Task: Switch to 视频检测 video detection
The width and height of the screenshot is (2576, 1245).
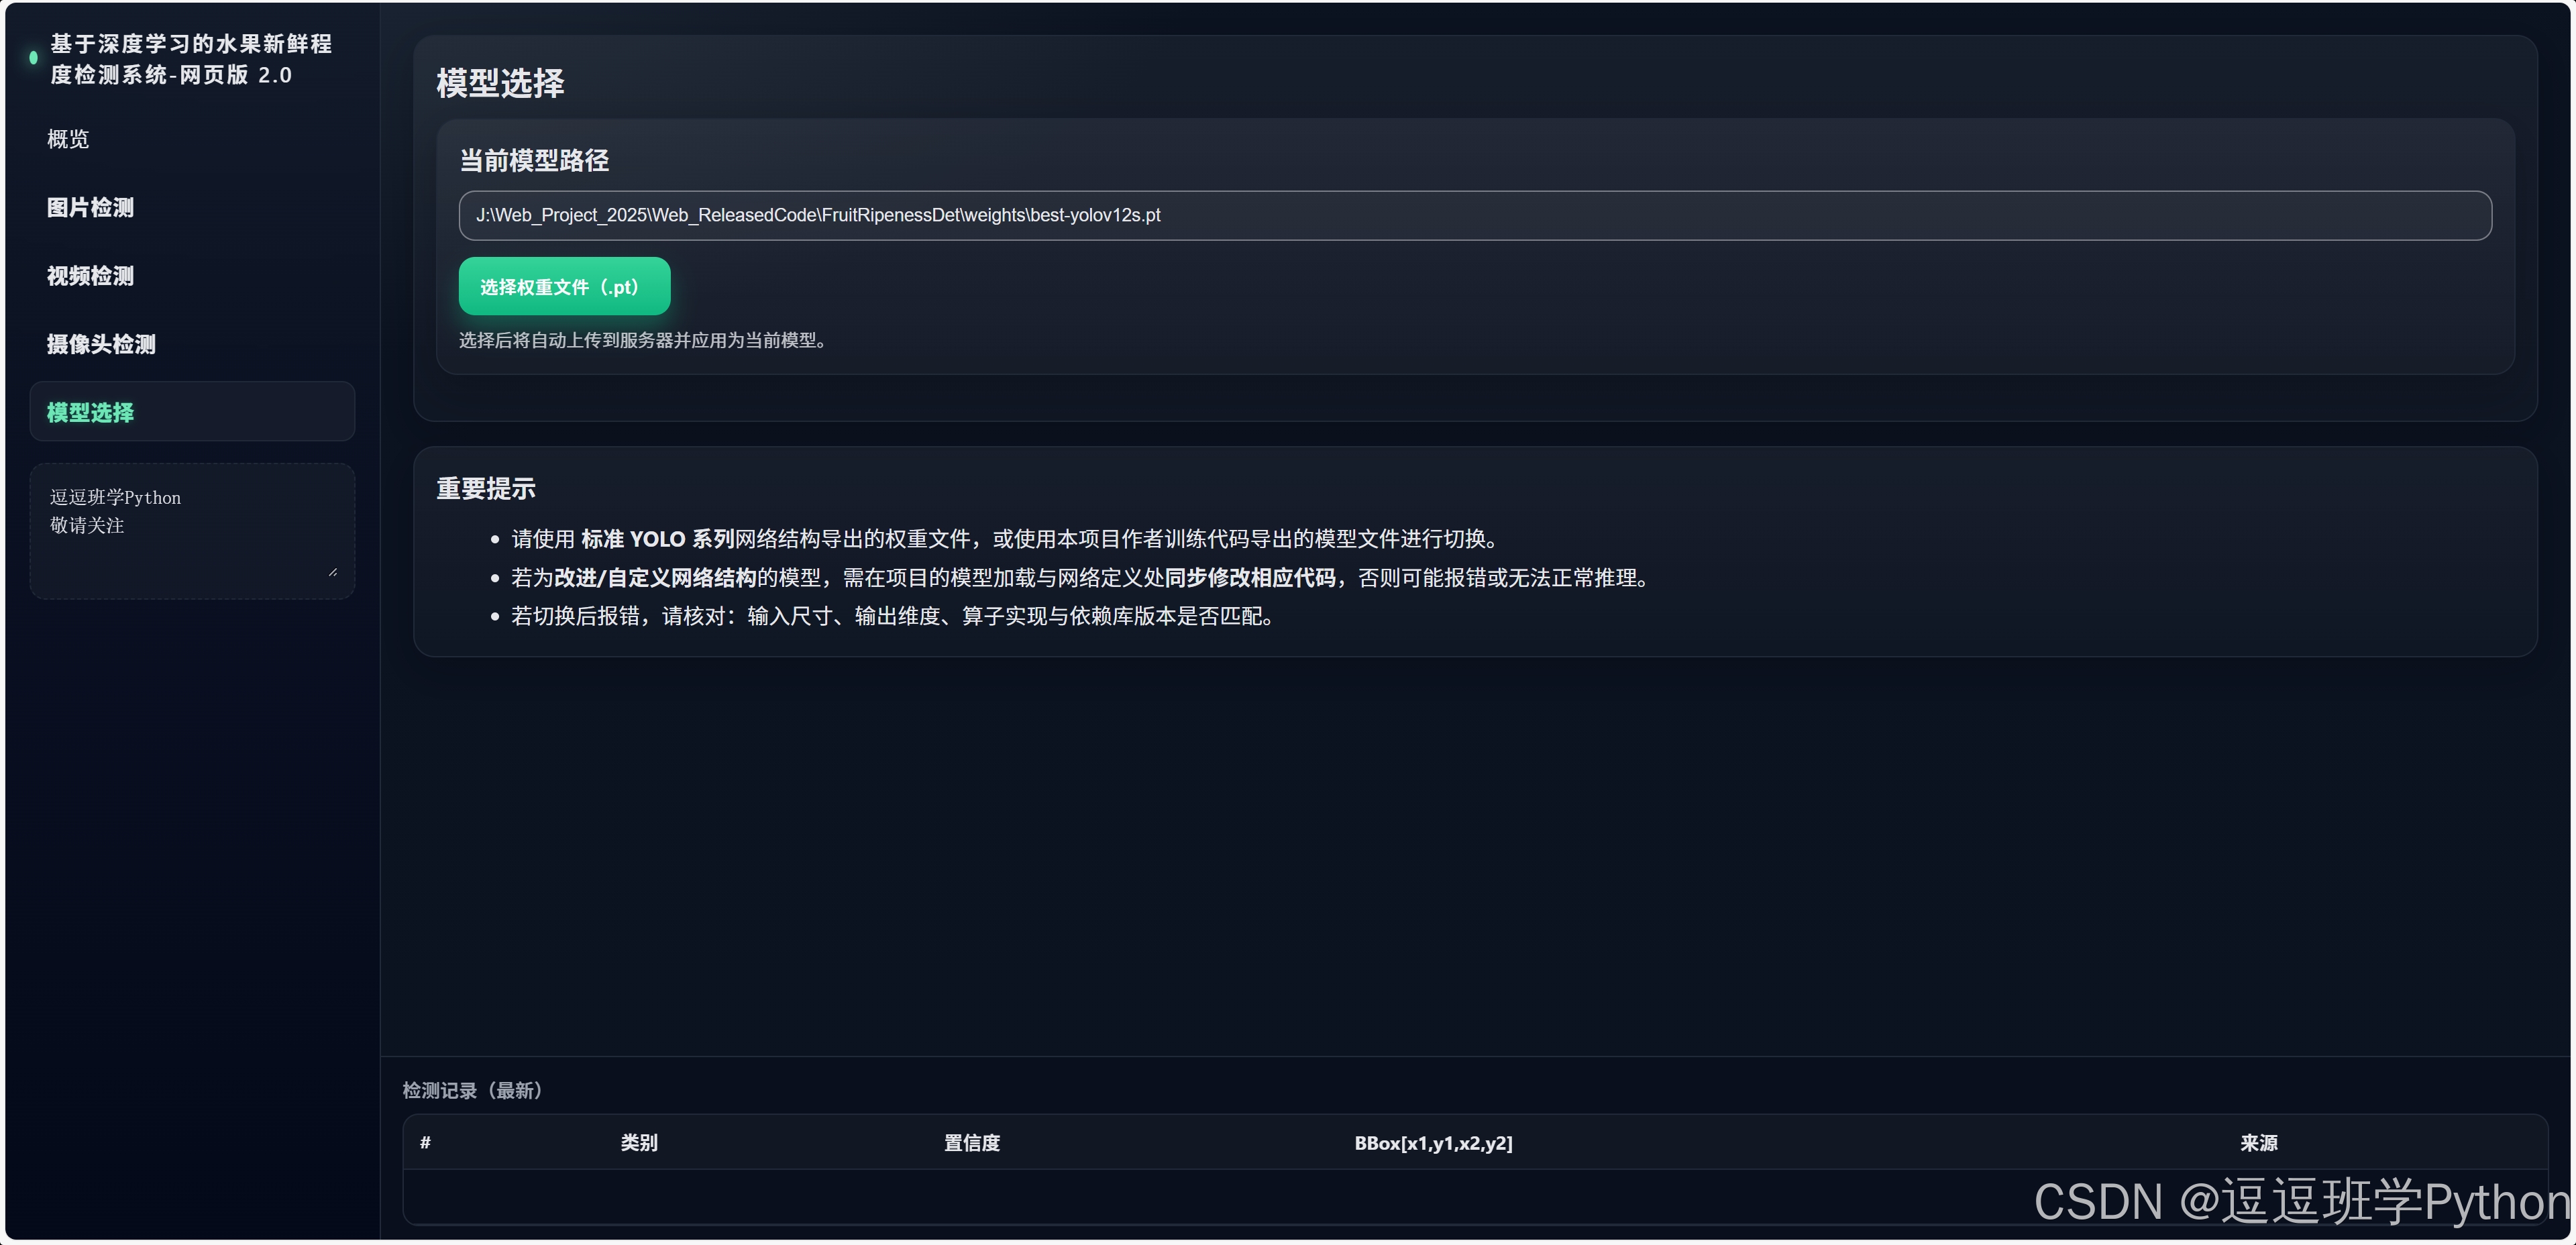Action: (90, 276)
